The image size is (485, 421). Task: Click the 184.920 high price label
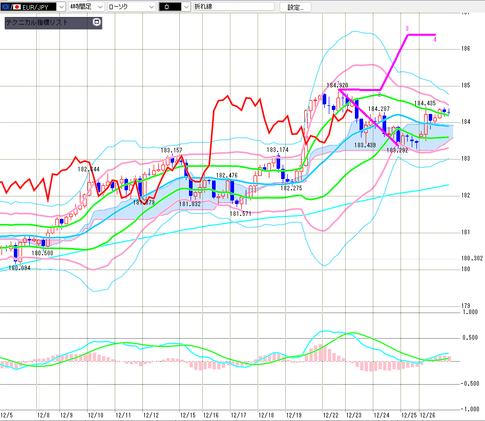(x=338, y=85)
